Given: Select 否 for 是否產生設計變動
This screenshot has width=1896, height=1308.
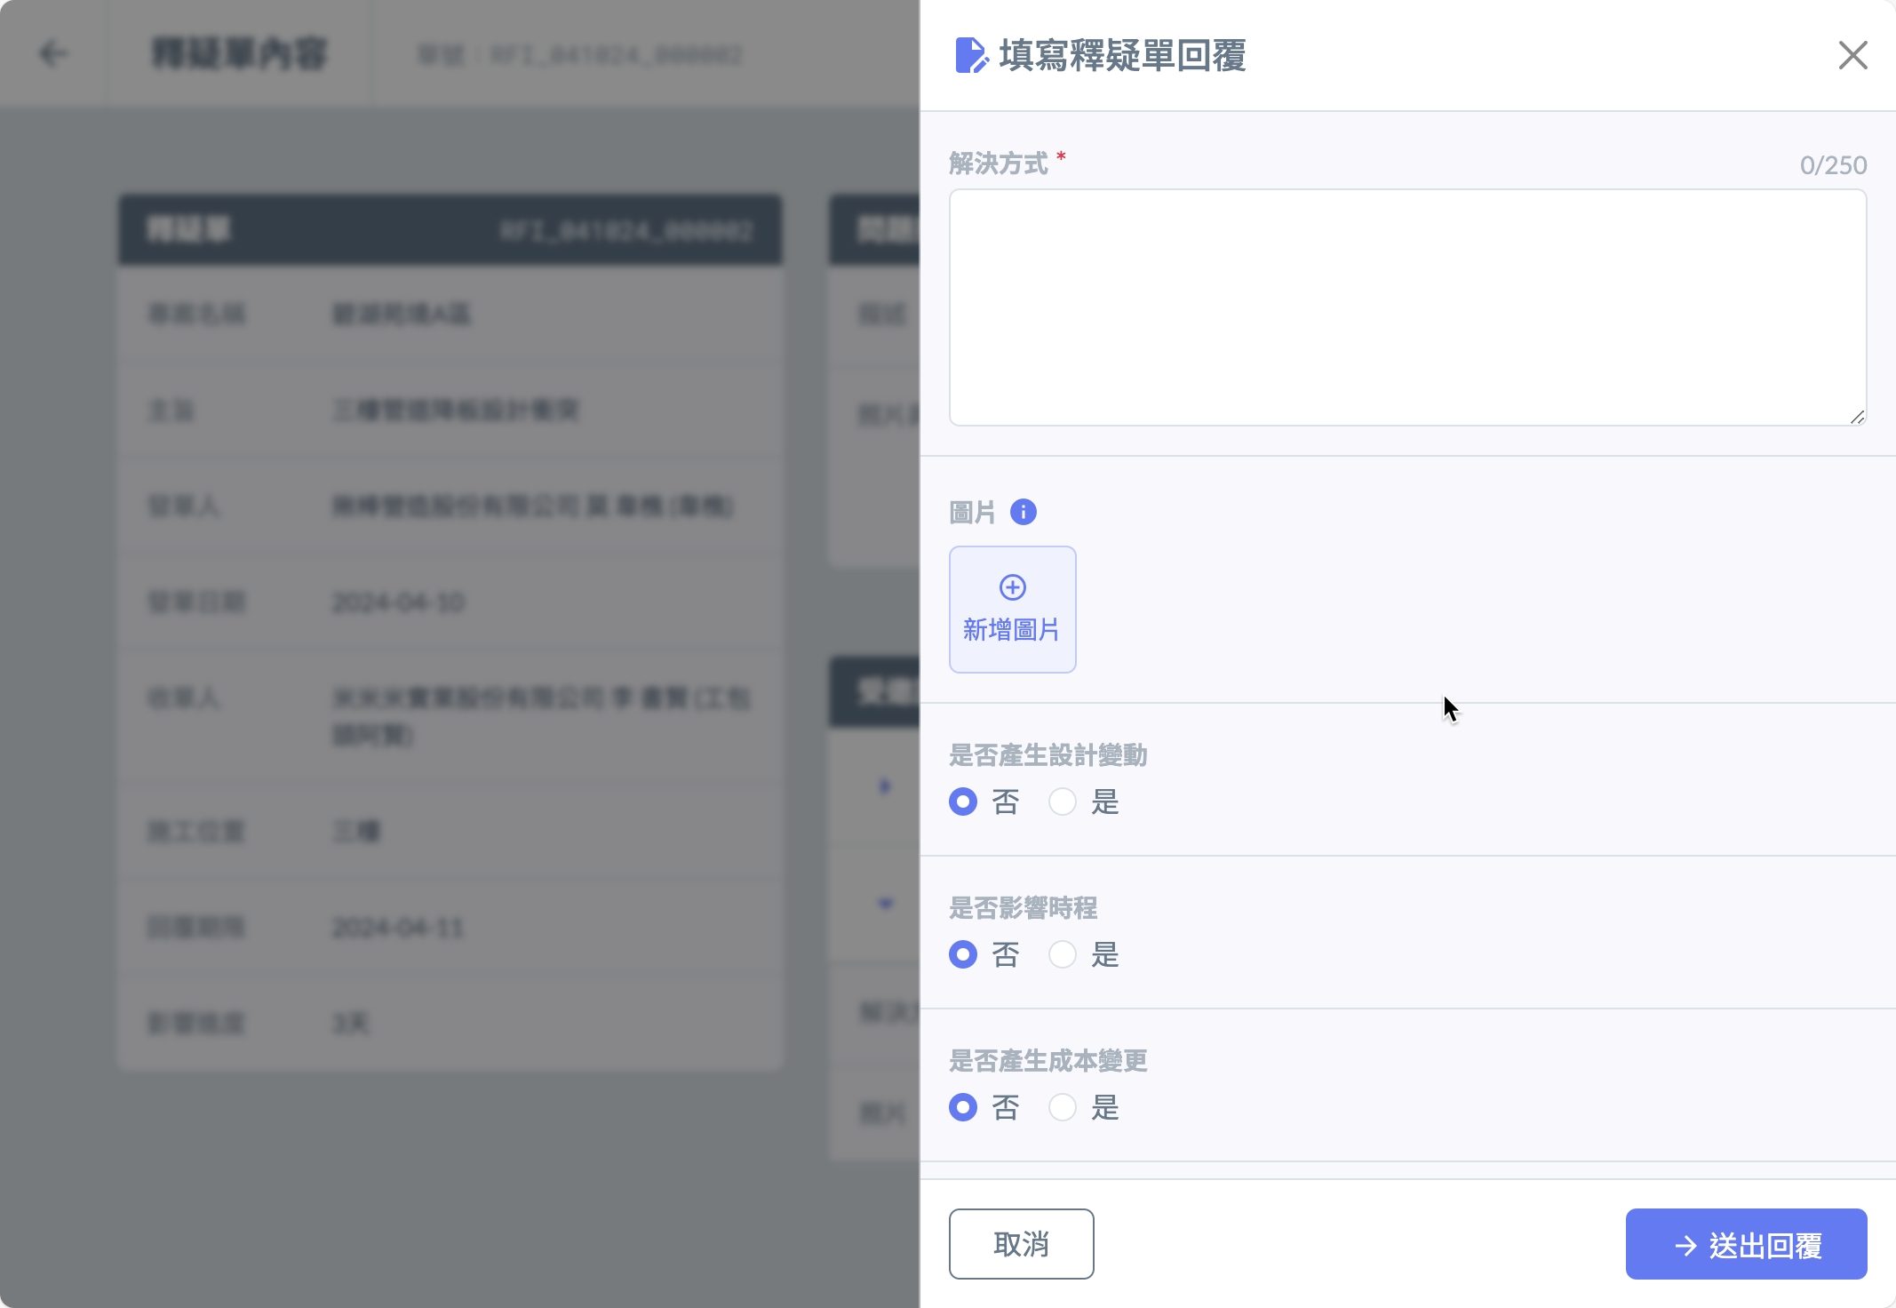Looking at the screenshot, I should click(963, 802).
